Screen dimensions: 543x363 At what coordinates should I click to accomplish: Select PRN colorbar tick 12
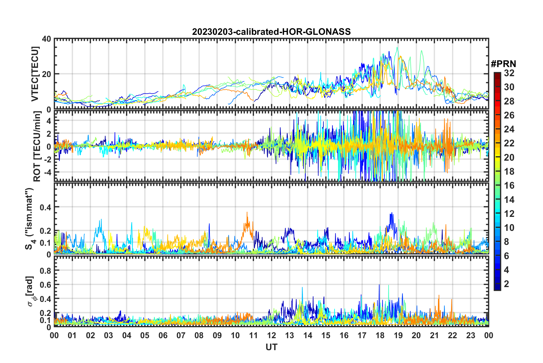pyautogui.click(x=509, y=214)
